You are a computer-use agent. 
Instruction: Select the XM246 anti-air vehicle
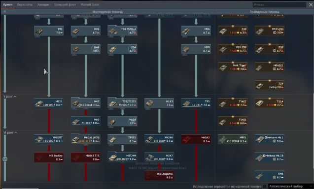(159, 139)
